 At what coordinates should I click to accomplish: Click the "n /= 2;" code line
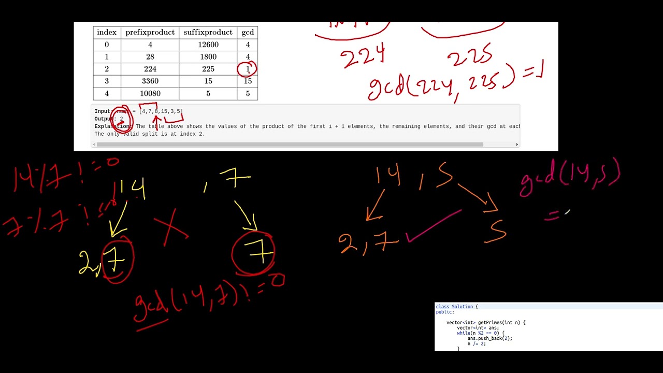point(477,343)
